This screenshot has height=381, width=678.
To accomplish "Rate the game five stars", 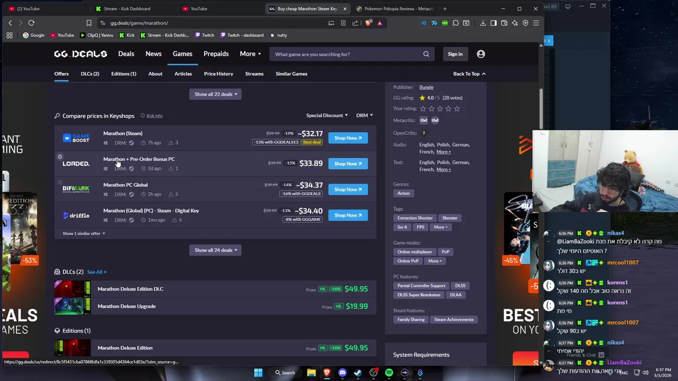I will pyautogui.click(x=457, y=108).
